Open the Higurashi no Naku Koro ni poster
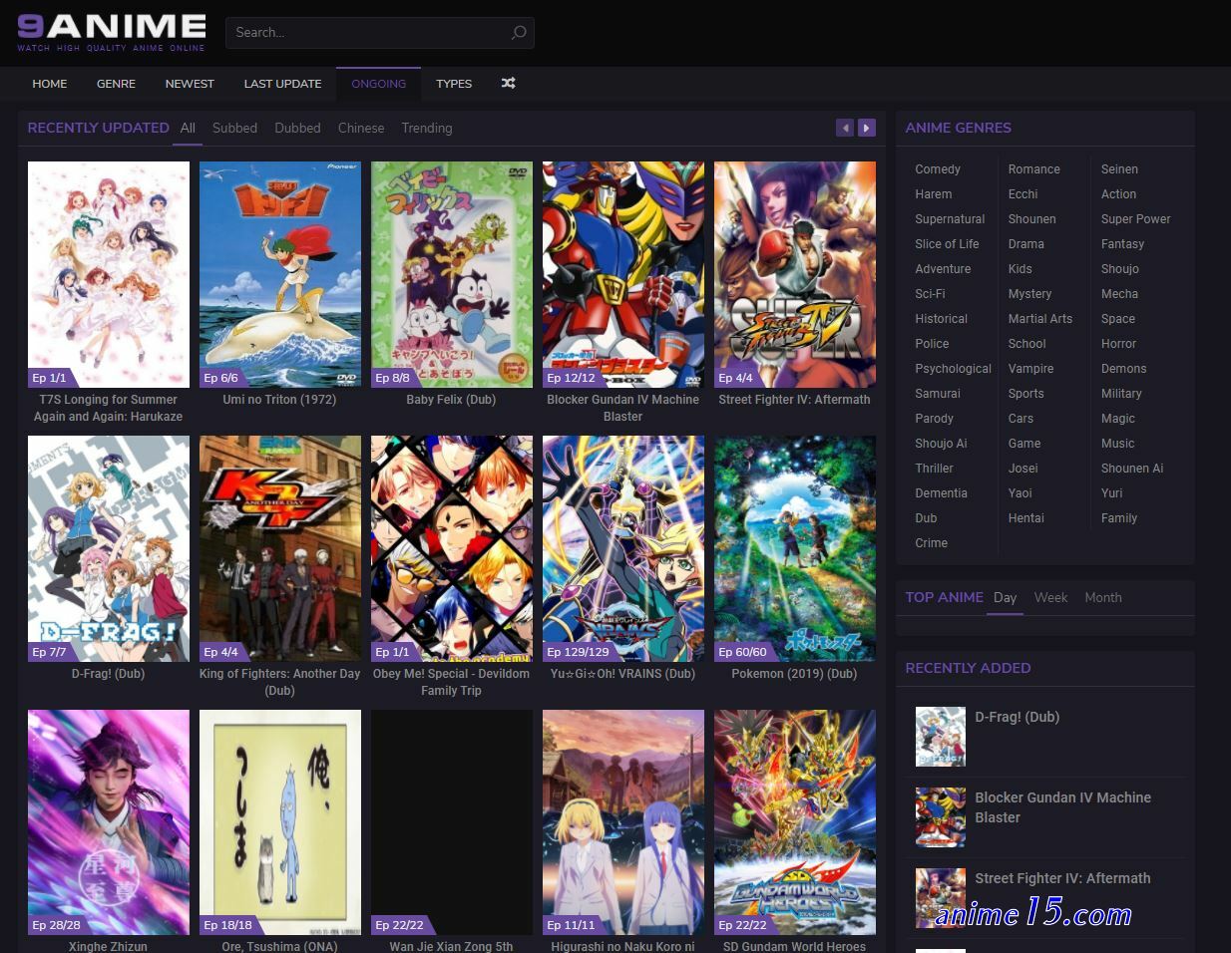Screen dimensions: 1231x953 tap(623, 822)
